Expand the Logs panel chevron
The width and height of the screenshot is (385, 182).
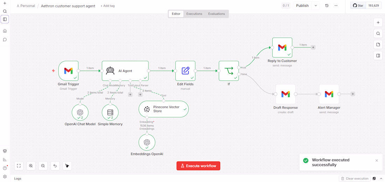[381, 179]
